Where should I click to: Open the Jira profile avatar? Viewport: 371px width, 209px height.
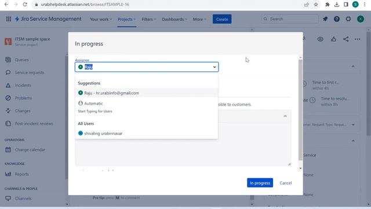click(x=361, y=19)
